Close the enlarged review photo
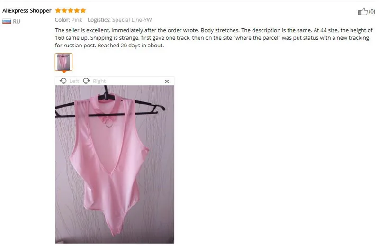The width and height of the screenshot is (379, 246). tap(167, 82)
